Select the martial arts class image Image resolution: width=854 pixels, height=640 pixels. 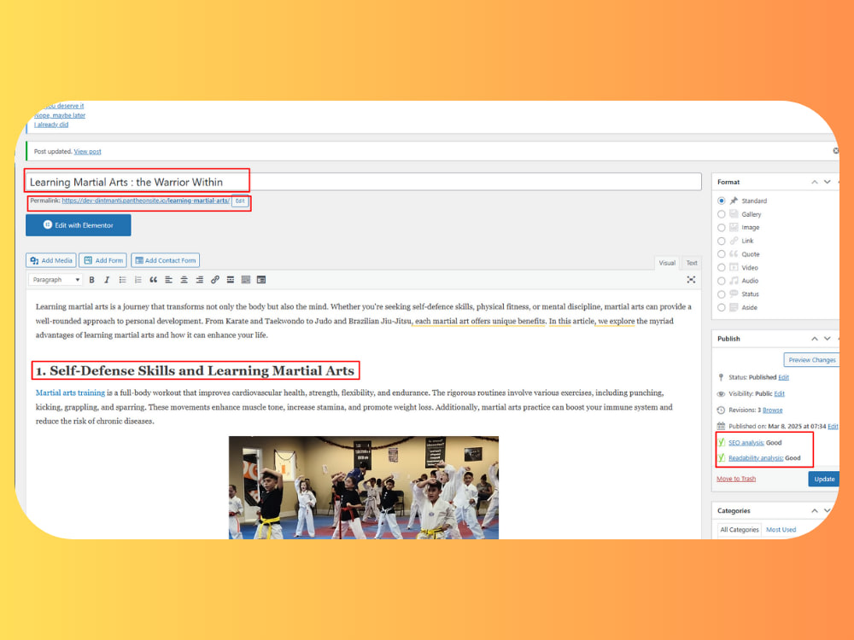coord(363,487)
